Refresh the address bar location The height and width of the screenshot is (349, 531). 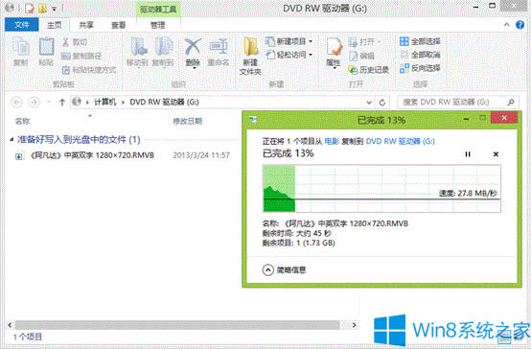(382, 103)
